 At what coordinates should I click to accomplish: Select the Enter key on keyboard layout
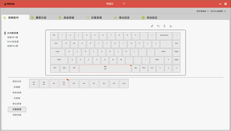click(164, 52)
